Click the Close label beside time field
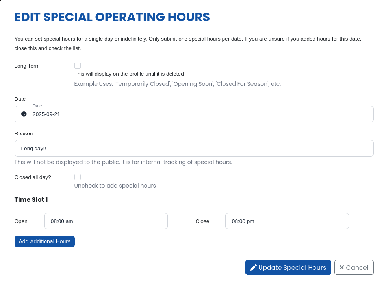 (202, 221)
